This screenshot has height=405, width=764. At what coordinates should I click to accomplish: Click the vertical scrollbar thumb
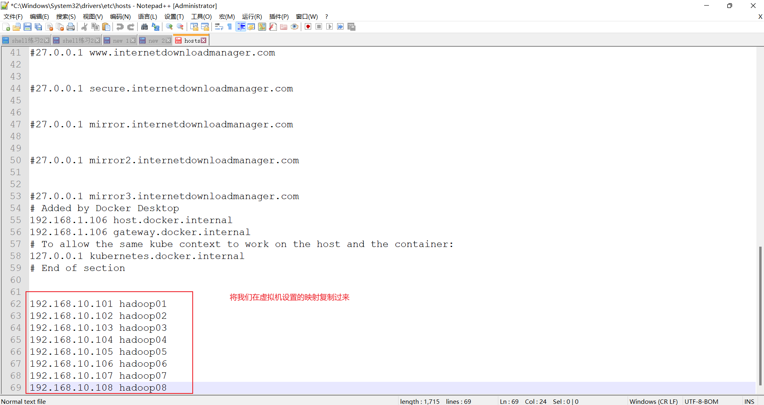760,316
